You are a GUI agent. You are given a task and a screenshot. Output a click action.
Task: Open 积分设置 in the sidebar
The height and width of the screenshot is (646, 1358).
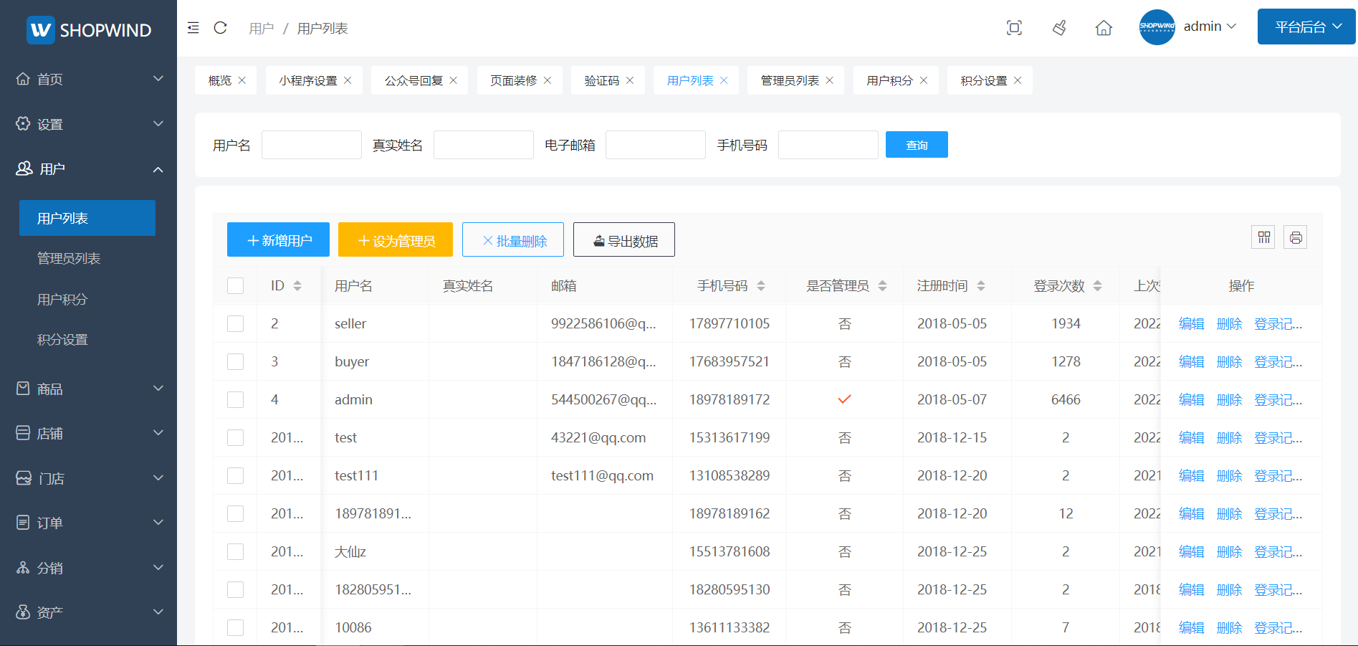62,339
